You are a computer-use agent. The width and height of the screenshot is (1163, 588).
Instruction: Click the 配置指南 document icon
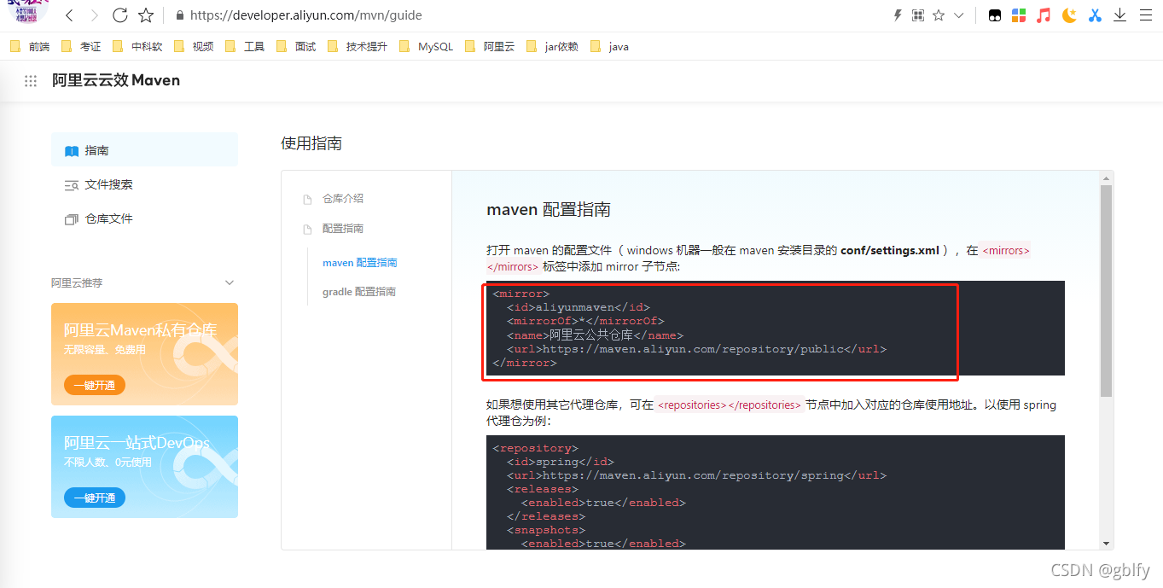tap(307, 230)
